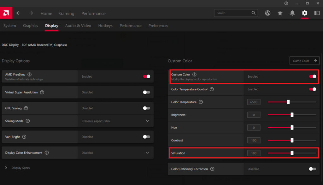Turn on Color Deficiency Correction
Screen dimensions: 323x185
(312, 169)
